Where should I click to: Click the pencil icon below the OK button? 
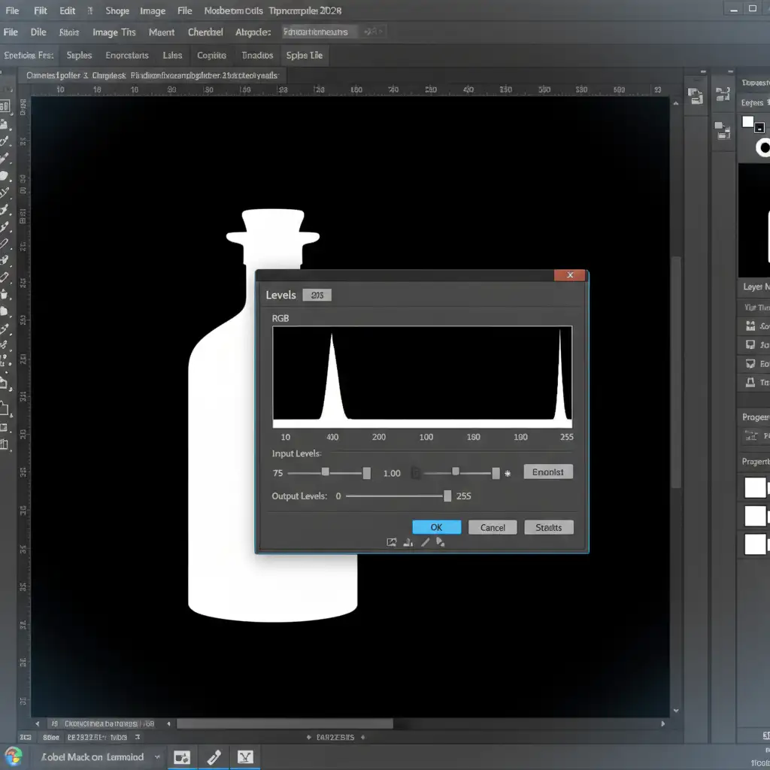[425, 542]
